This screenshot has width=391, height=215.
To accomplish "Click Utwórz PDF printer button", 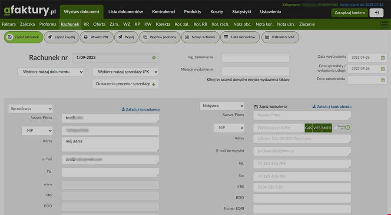I will click(96, 37).
